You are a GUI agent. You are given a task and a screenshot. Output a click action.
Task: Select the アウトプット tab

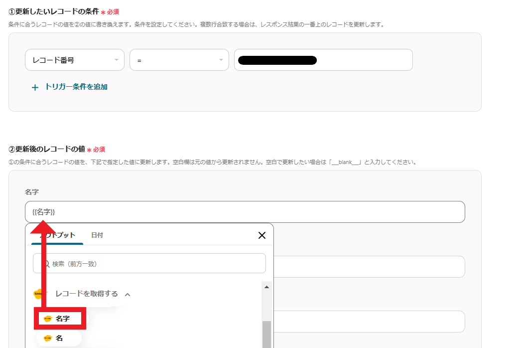[57, 235]
